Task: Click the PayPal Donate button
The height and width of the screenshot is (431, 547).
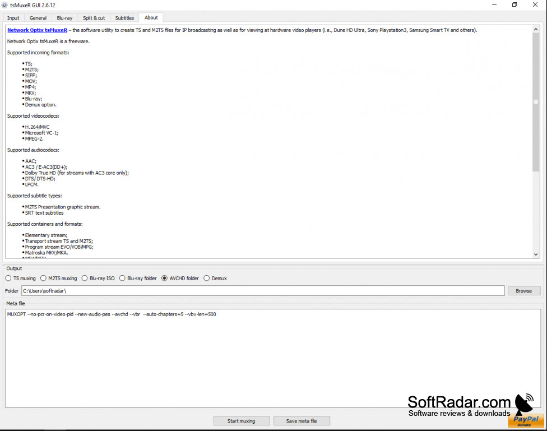Action: [x=526, y=421]
